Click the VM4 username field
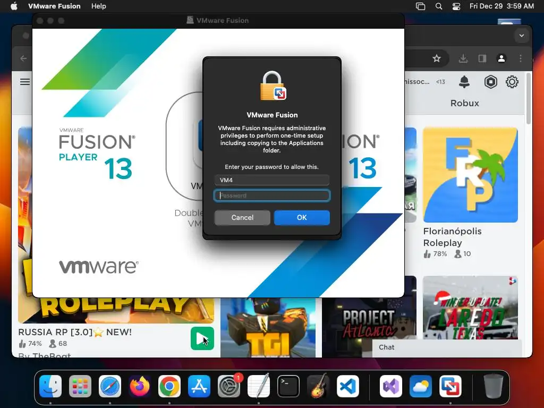This screenshot has width=544, height=408. click(271, 180)
